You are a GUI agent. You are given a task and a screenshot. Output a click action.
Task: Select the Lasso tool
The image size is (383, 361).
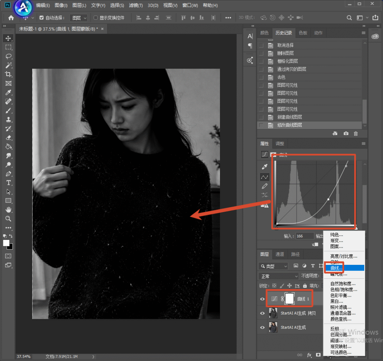(x=8, y=56)
